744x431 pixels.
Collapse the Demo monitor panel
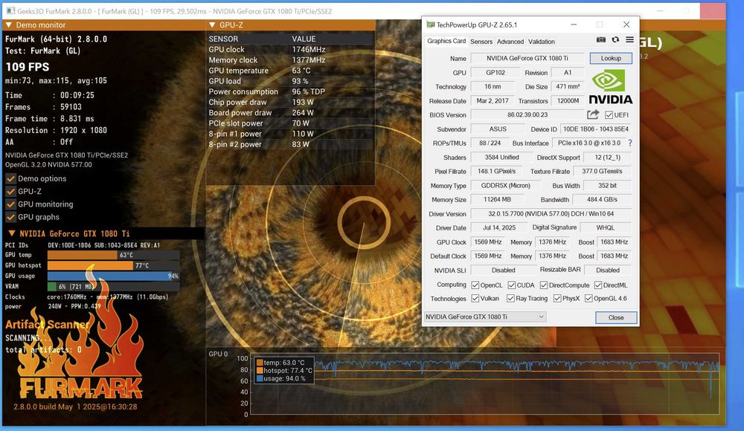pos(8,25)
